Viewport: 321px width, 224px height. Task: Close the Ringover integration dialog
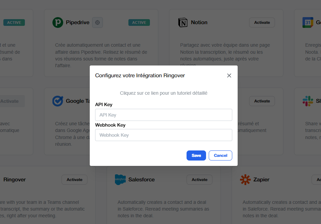click(229, 76)
